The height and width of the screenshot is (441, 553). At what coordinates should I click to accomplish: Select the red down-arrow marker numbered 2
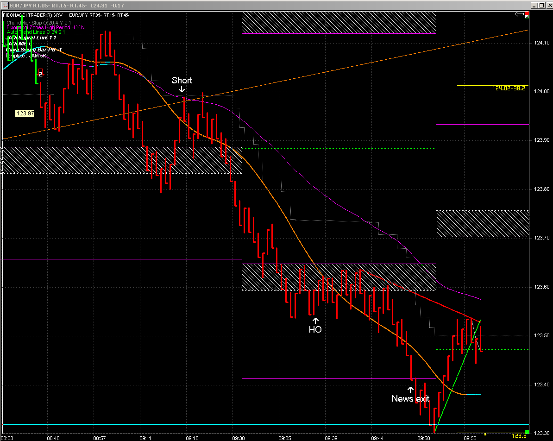tap(41, 73)
